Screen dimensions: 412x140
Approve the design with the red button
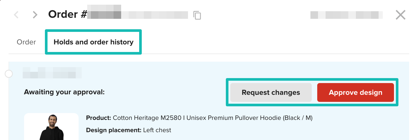point(355,92)
